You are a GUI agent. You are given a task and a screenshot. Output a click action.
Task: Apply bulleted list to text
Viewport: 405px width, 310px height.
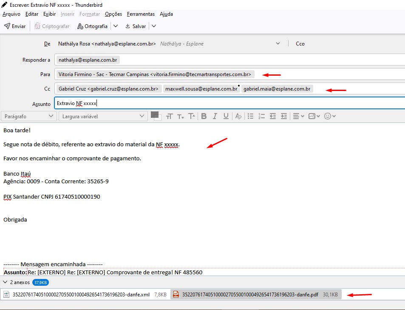pyautogui.click(x=251, y=116)
